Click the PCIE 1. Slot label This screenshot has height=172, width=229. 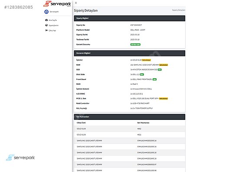coord(81,99)
